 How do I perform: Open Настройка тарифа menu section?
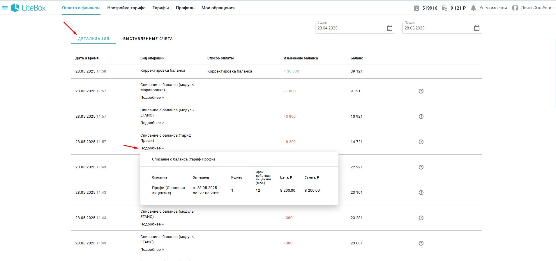point(126,8)
